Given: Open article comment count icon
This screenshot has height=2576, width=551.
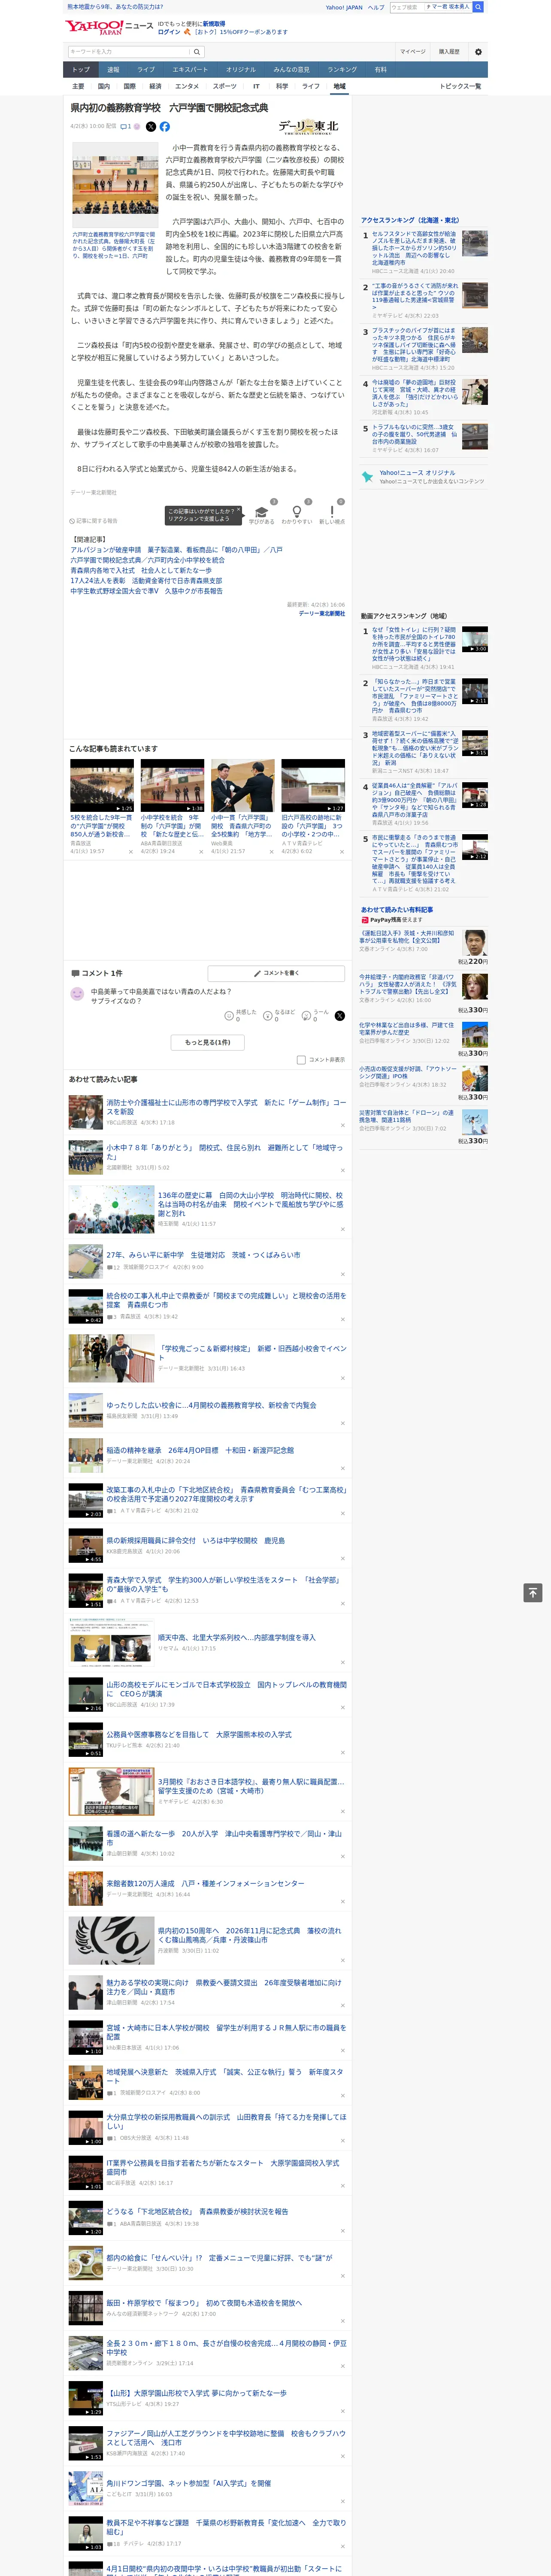Looking at the screenshot, I should [126, 127].
